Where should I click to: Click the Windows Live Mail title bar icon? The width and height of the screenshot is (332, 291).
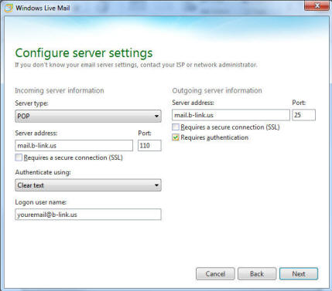tap(9, 8)
